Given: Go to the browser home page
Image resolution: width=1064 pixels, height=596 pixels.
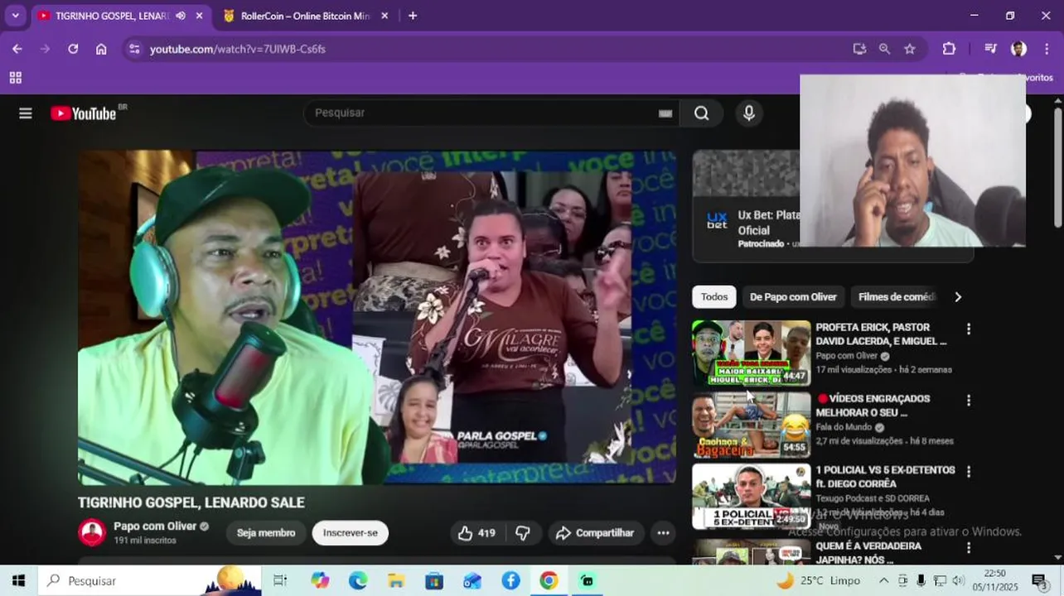Looking at the screenshot, I should pos(101,49).
